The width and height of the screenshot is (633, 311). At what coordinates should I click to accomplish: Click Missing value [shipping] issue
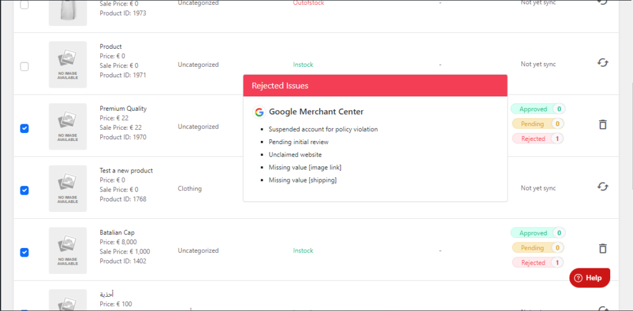[x=303, y=180]
